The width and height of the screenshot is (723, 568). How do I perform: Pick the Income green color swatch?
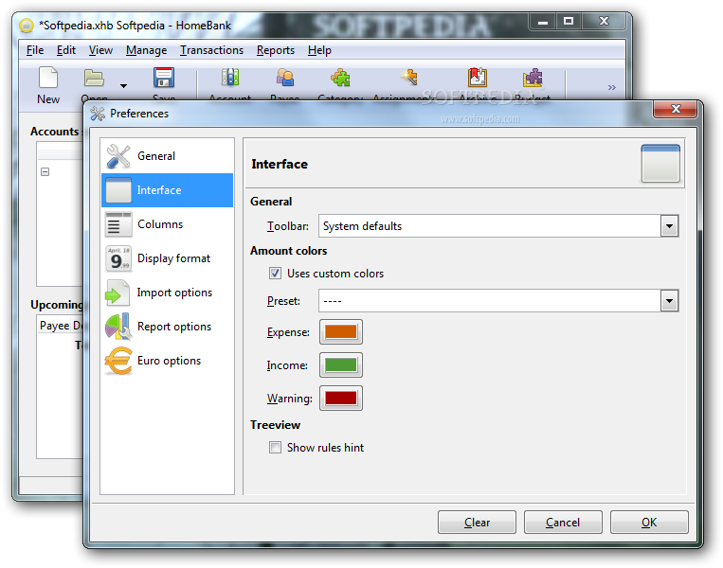[x=341, y=364]
